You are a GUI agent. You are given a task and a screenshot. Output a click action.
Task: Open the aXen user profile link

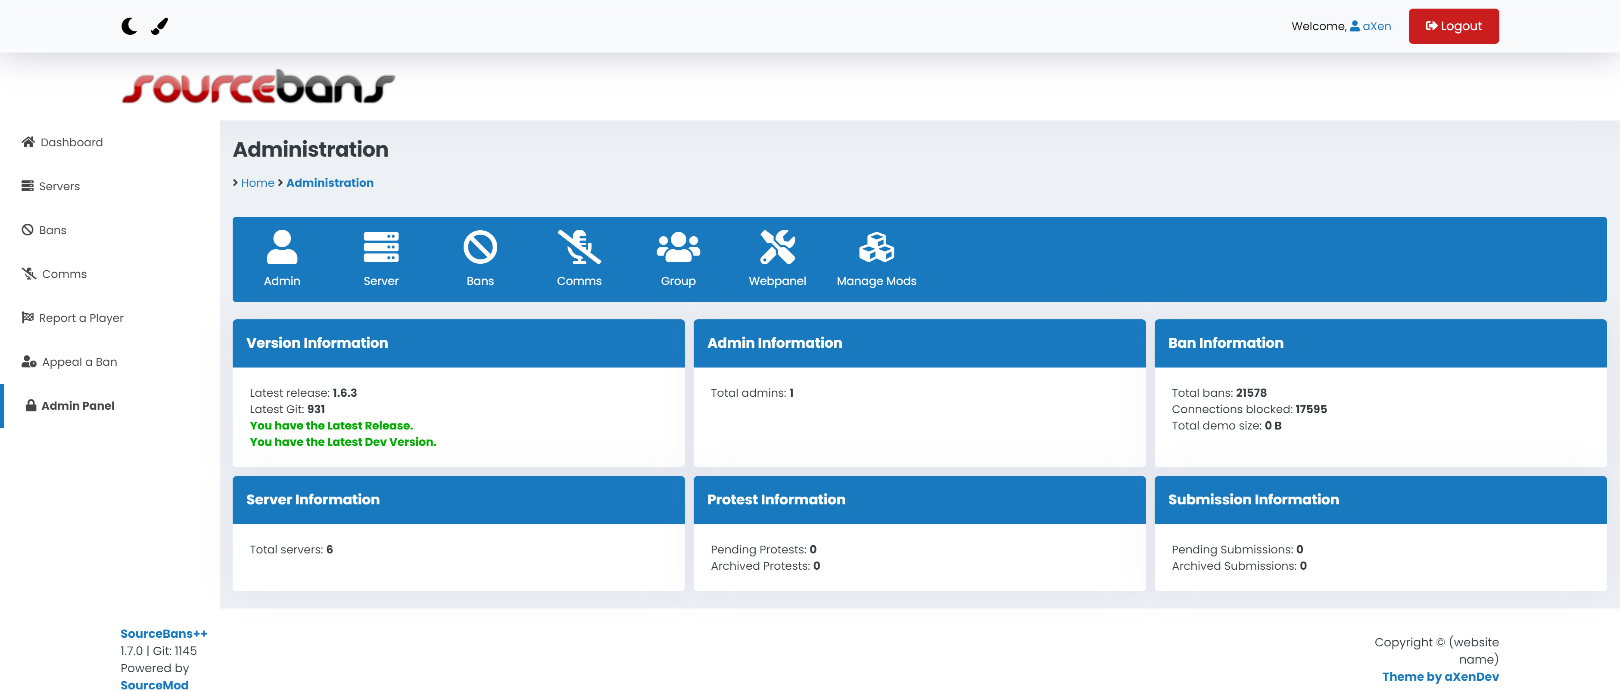(1376, 26)
